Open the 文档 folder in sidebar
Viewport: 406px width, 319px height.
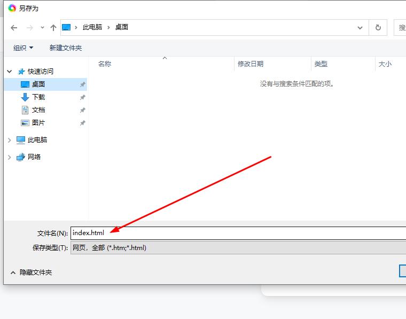tap(38, 110)
